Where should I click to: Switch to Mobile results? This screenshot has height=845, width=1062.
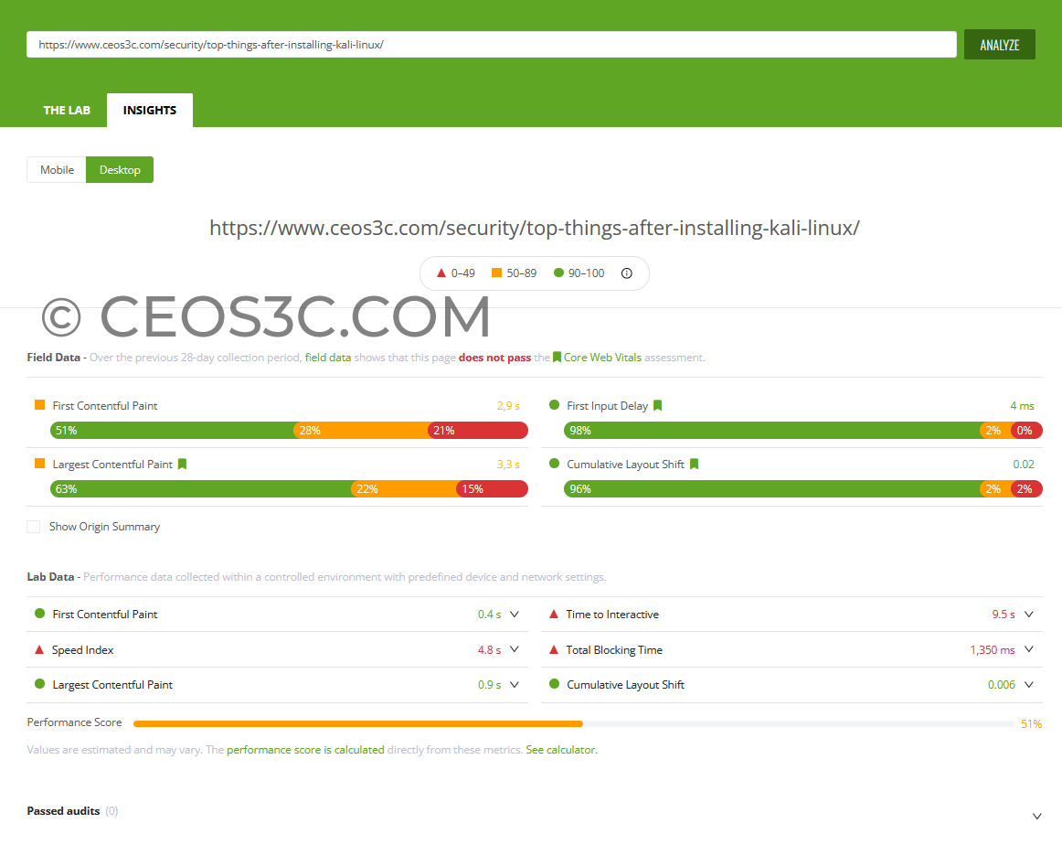[x=57, y=169]
